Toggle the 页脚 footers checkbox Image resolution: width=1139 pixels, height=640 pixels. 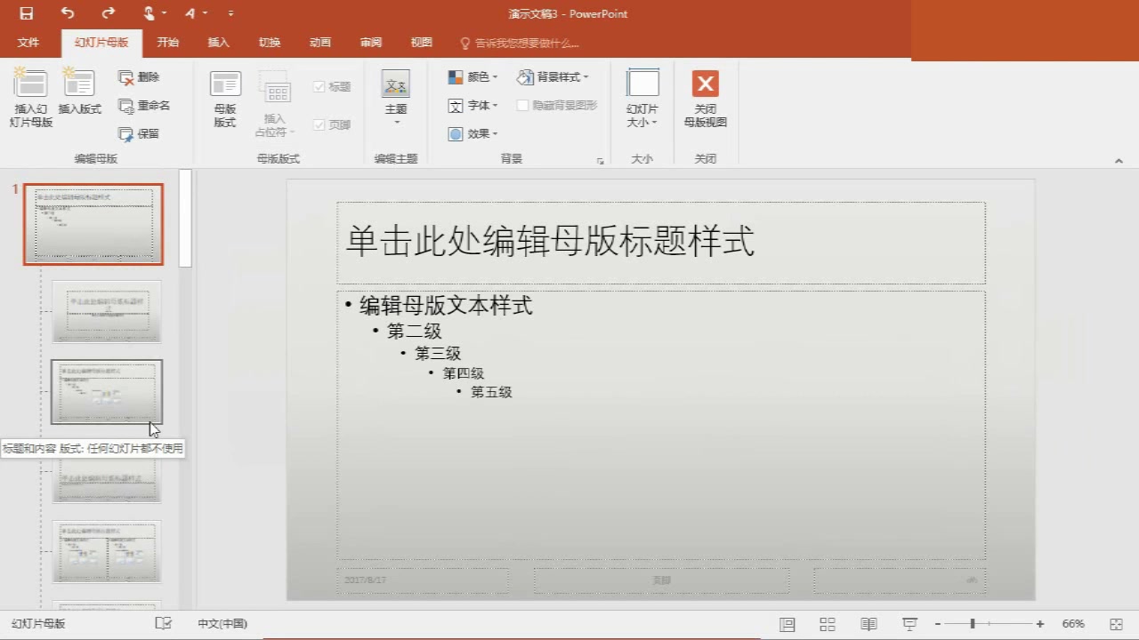(319, 125)
